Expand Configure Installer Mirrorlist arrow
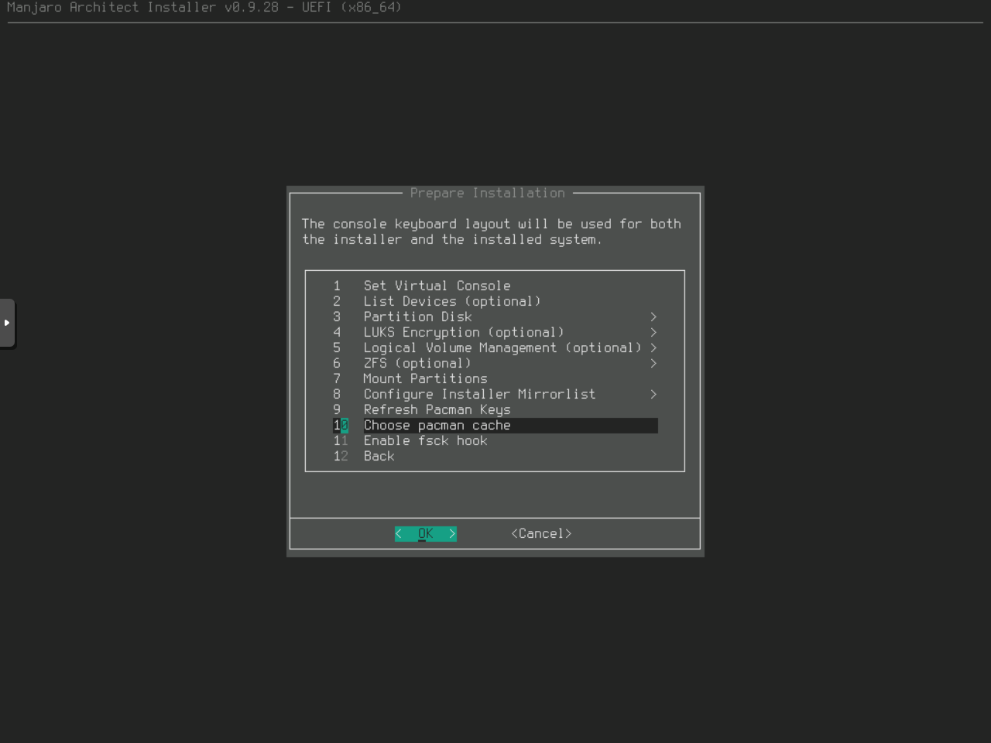The height and width of the screenshot is (743, 991). pyautogui.click(x=653, y=394)
